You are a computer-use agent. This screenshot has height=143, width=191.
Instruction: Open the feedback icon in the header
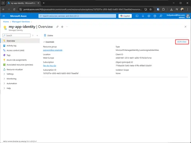click(161, 16)
